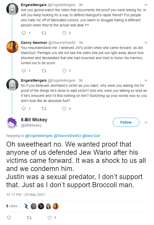Retweet 8-Bit Mickey's main tweet

[x=29, y=218]
